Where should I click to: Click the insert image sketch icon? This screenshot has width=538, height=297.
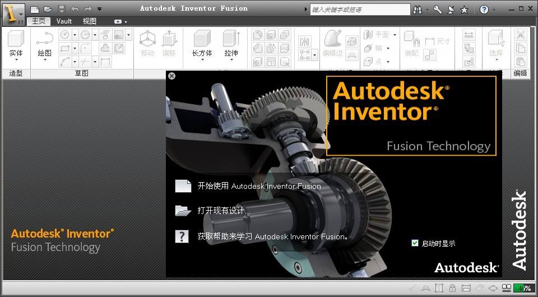click(x=119, y=35)
